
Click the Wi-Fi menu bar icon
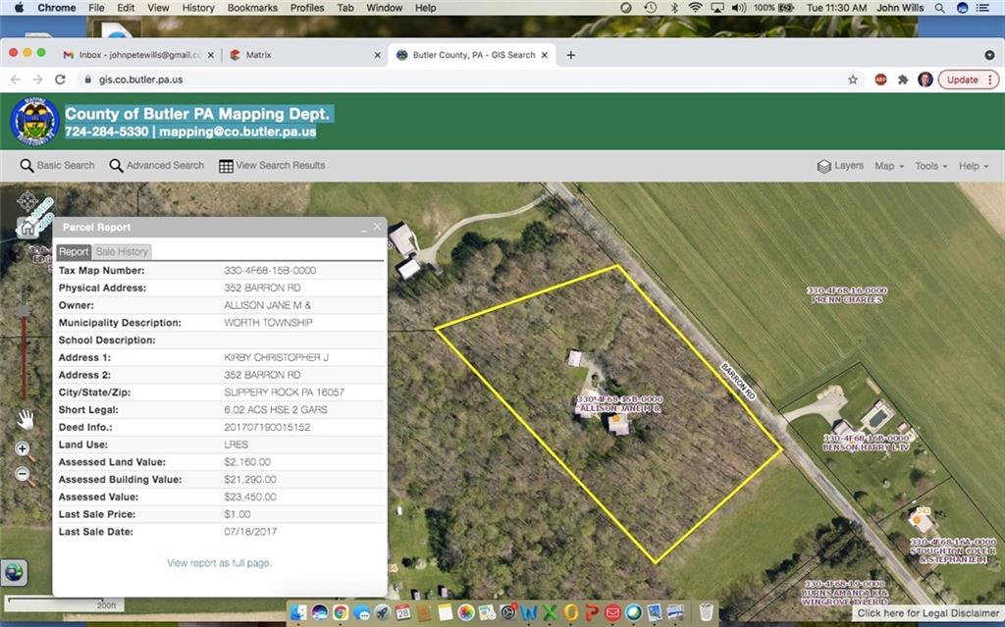point(696,8)
